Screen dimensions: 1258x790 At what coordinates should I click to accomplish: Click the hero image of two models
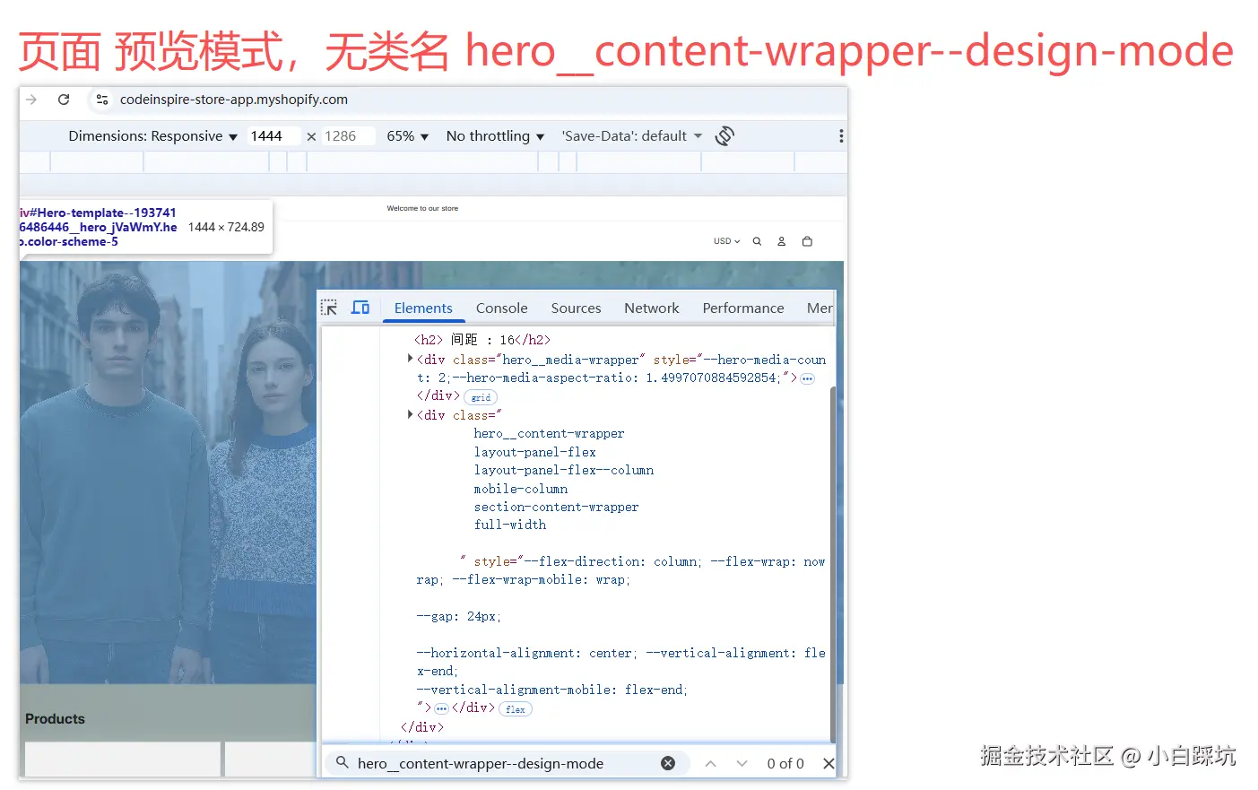point(169,473)
